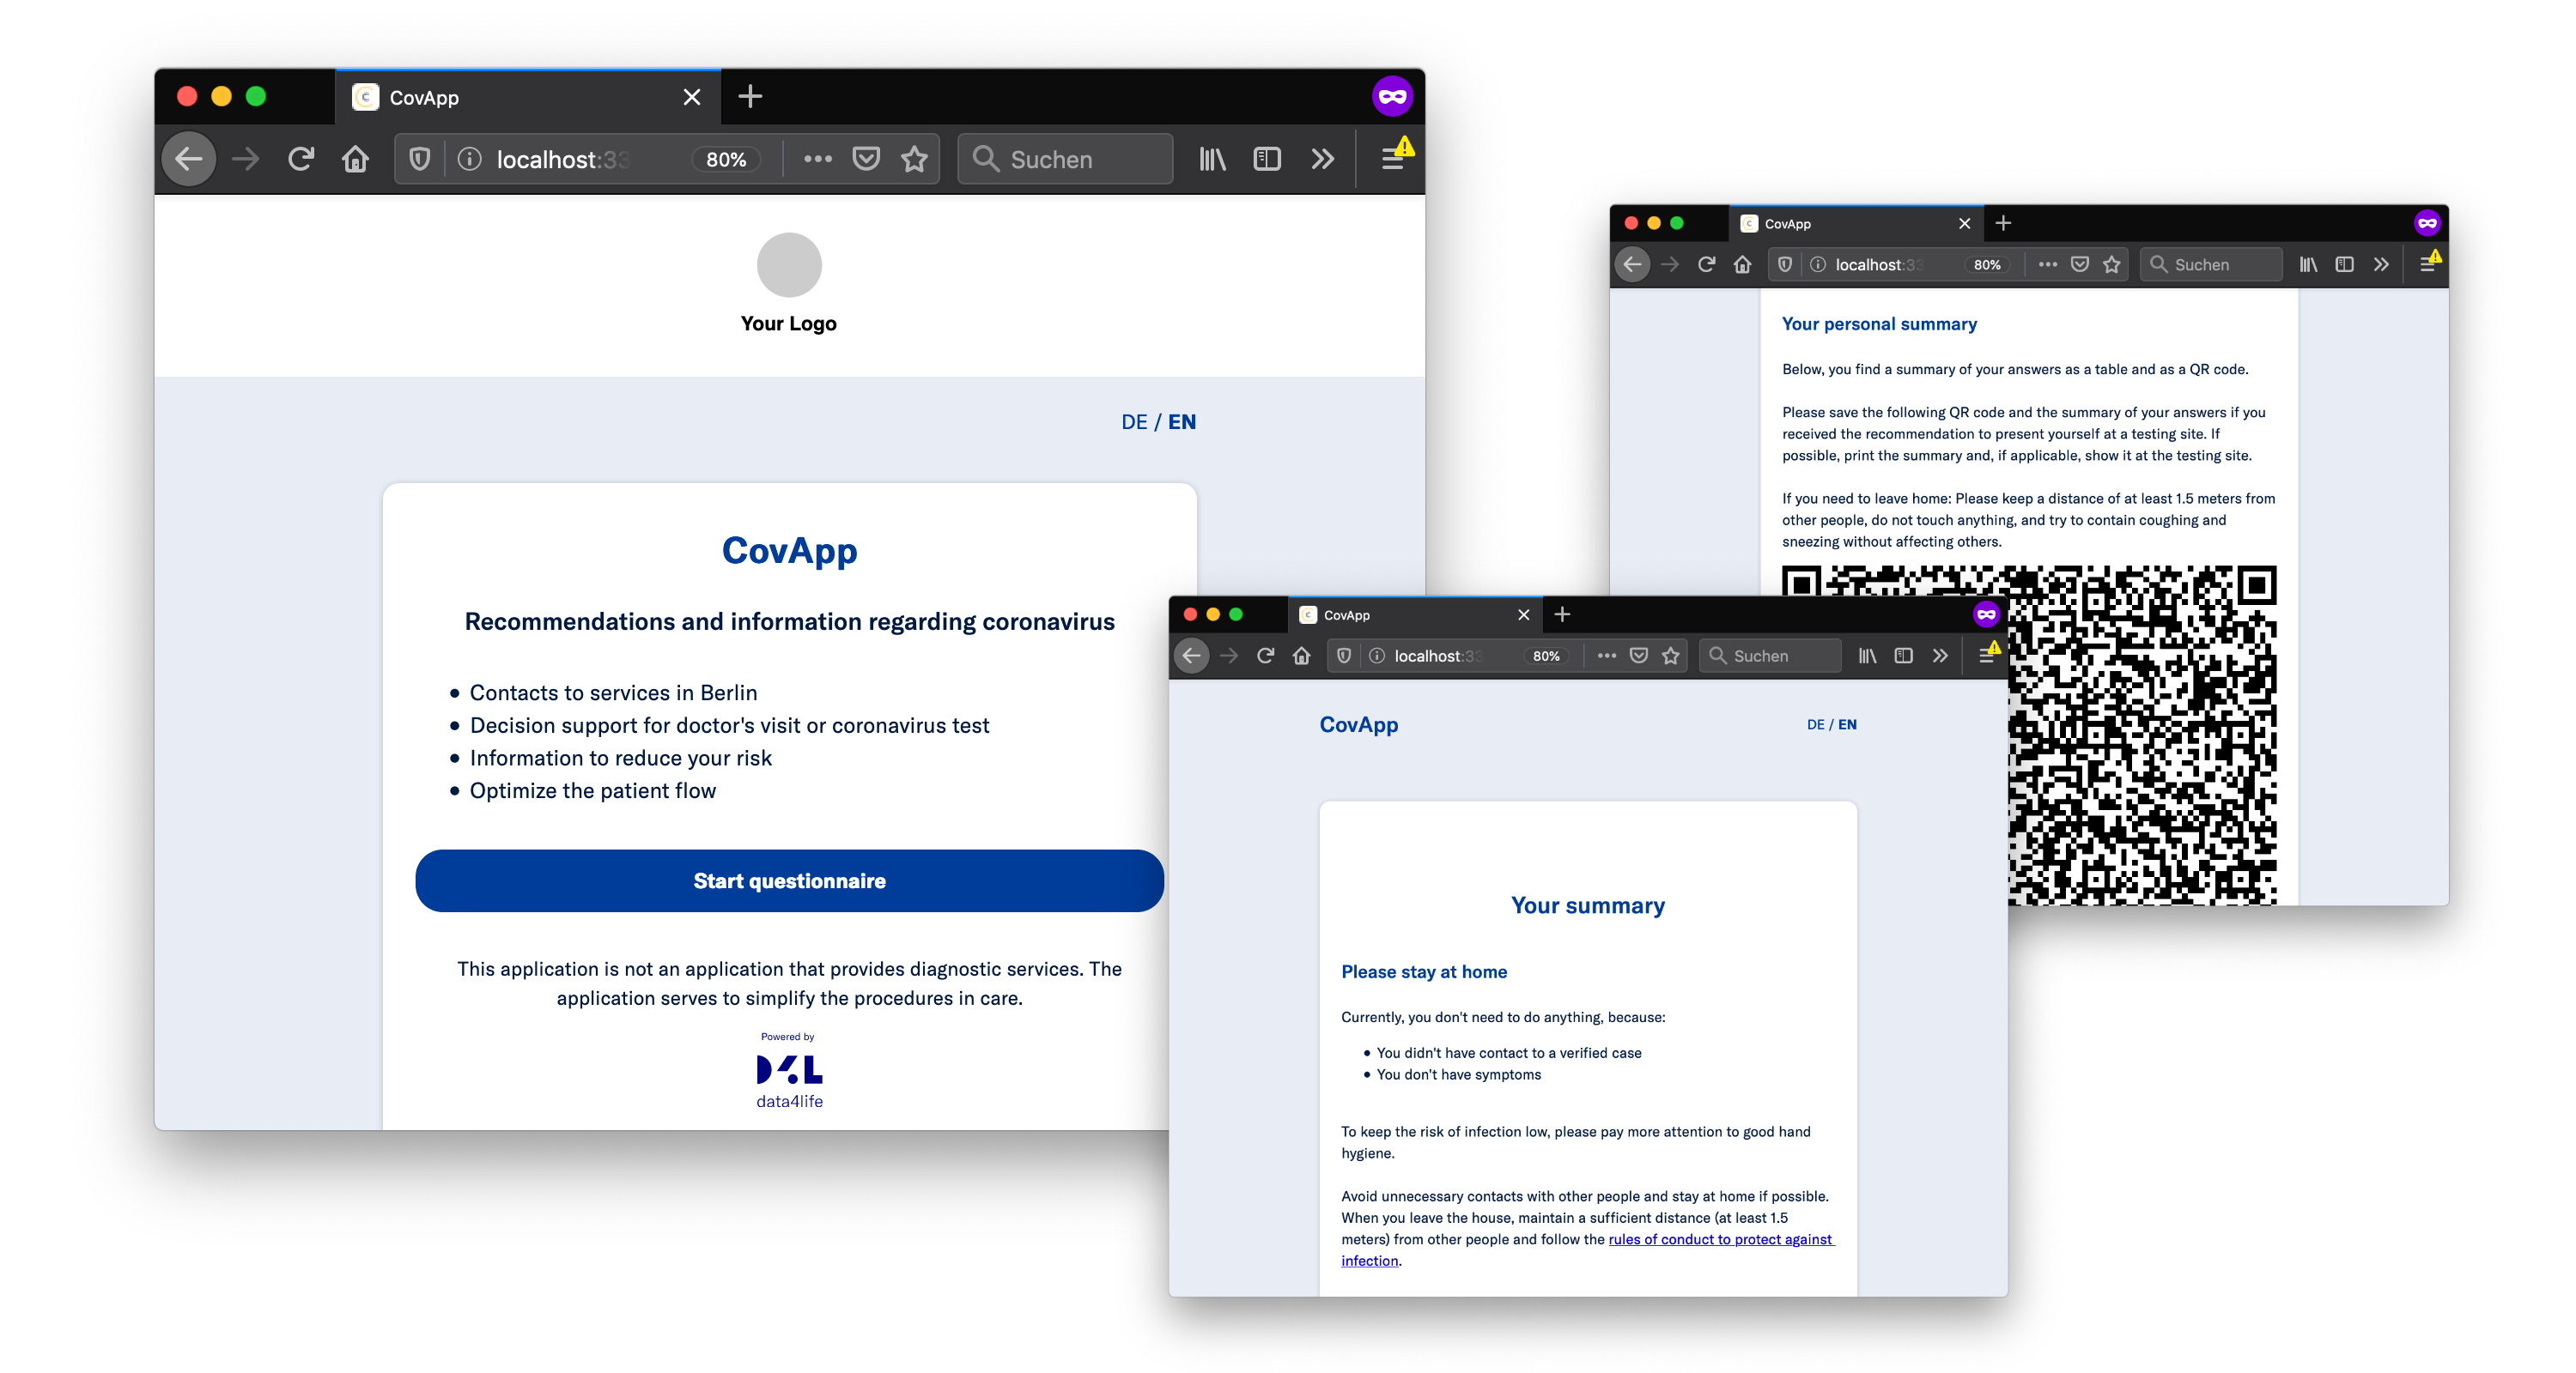This screenshot has height=1373, width=2576.
Task: Open a new tab in the large window
Action: click(750, 97)
